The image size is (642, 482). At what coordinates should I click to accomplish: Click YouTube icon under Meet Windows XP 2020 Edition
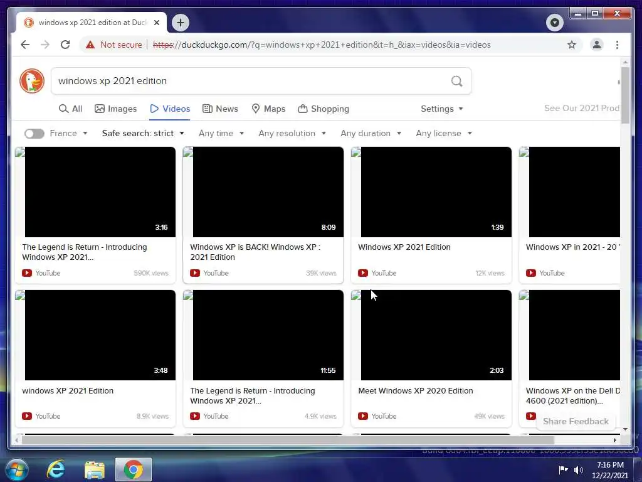click(363, 416)
